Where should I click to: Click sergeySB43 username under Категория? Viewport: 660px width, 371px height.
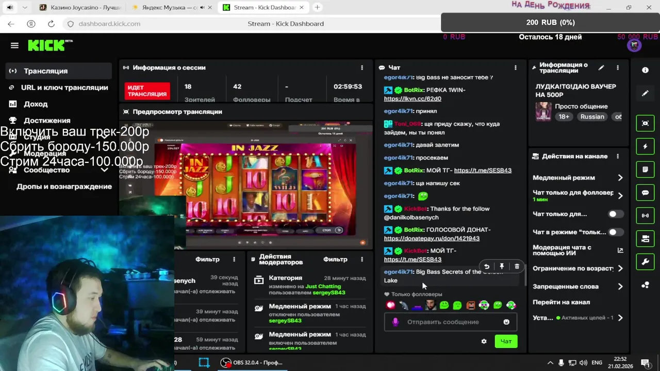tap(329, 293)
